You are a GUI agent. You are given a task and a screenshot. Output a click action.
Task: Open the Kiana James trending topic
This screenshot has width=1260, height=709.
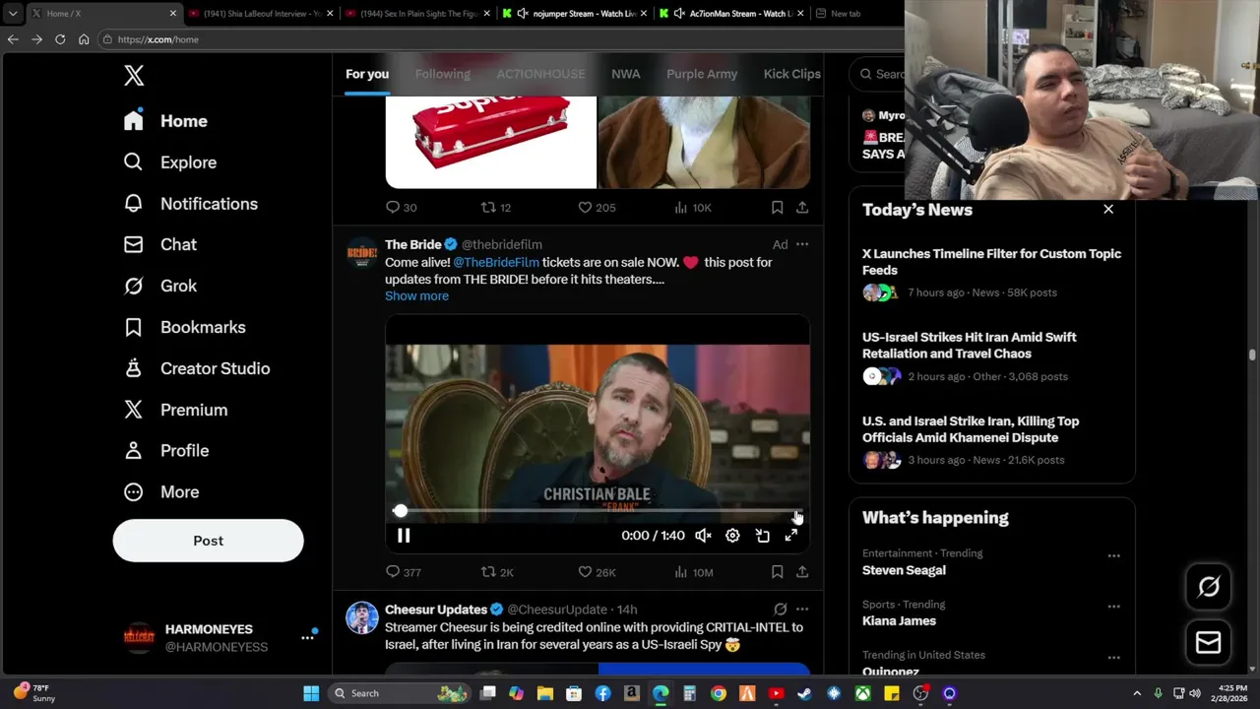899,621
